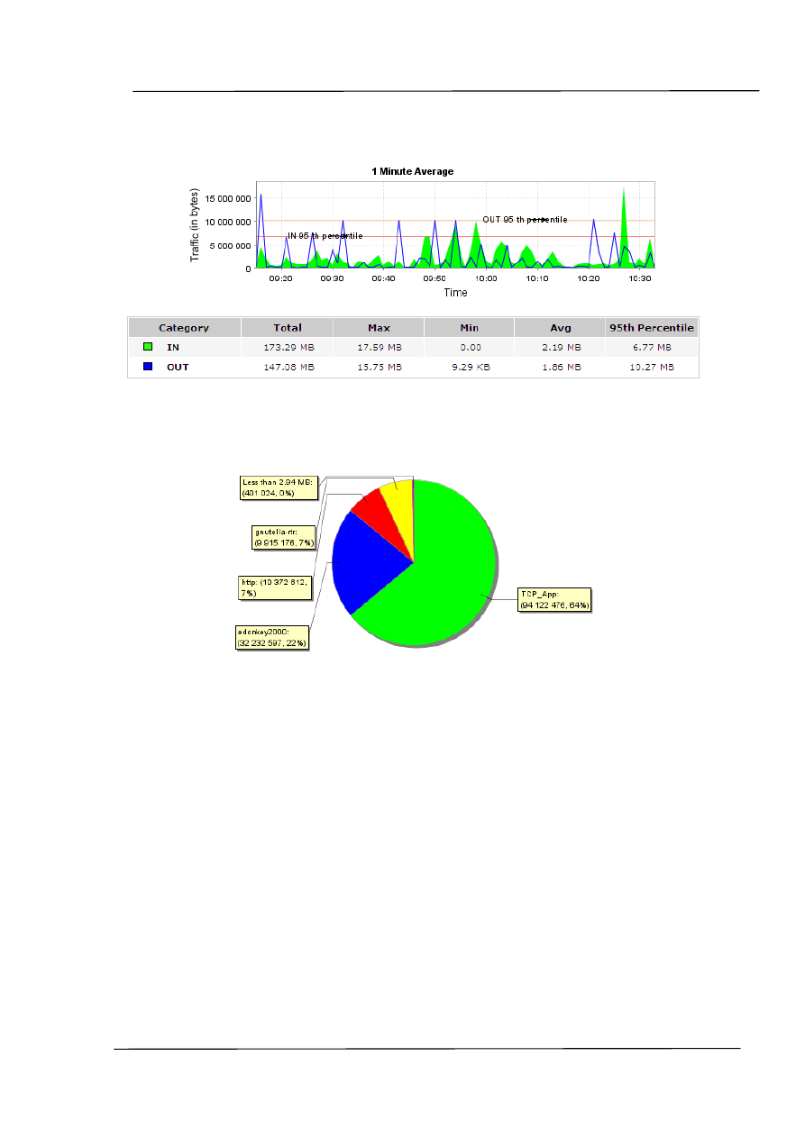Click the 95th Percentile column header

coord(652,328)
